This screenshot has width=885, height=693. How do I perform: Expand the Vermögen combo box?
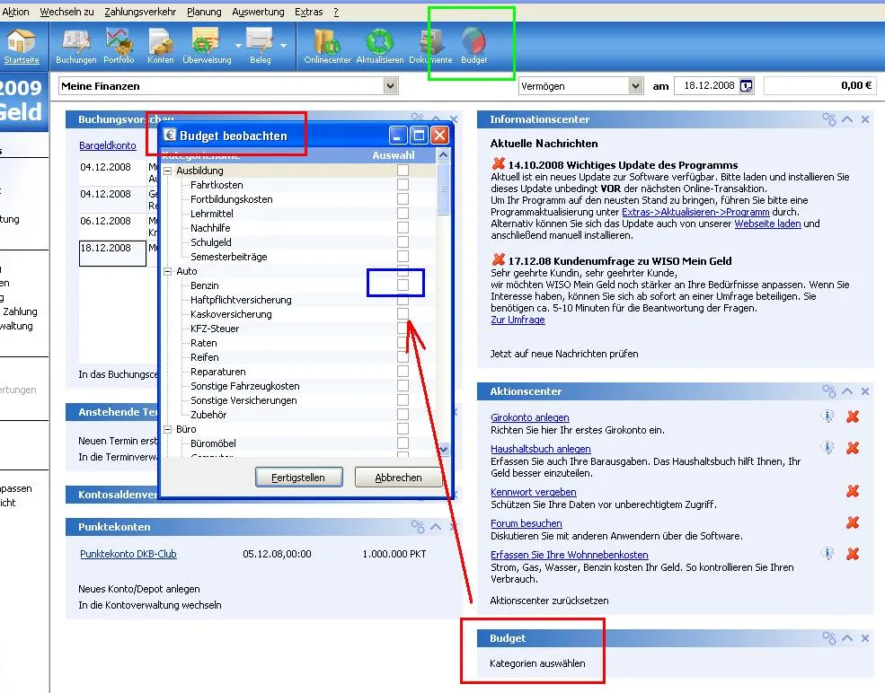coord(635,86)
